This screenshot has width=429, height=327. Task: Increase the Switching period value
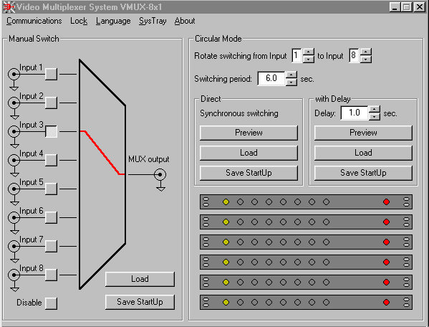tap(291, 75)
